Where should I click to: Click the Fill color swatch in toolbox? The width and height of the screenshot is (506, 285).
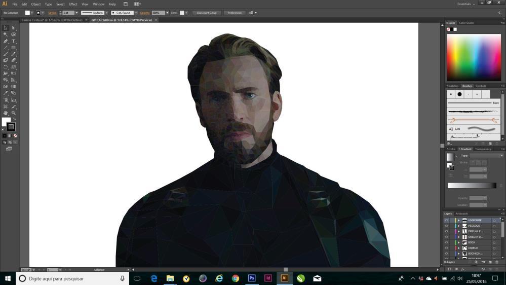coord(5,121)
